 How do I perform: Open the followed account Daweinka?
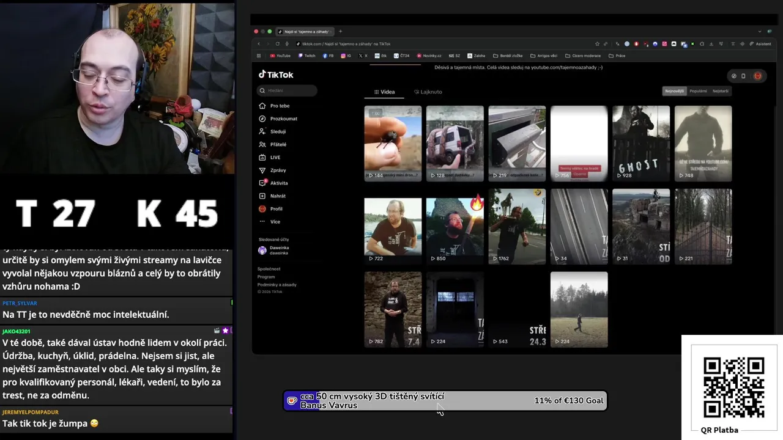pos(273,250)
